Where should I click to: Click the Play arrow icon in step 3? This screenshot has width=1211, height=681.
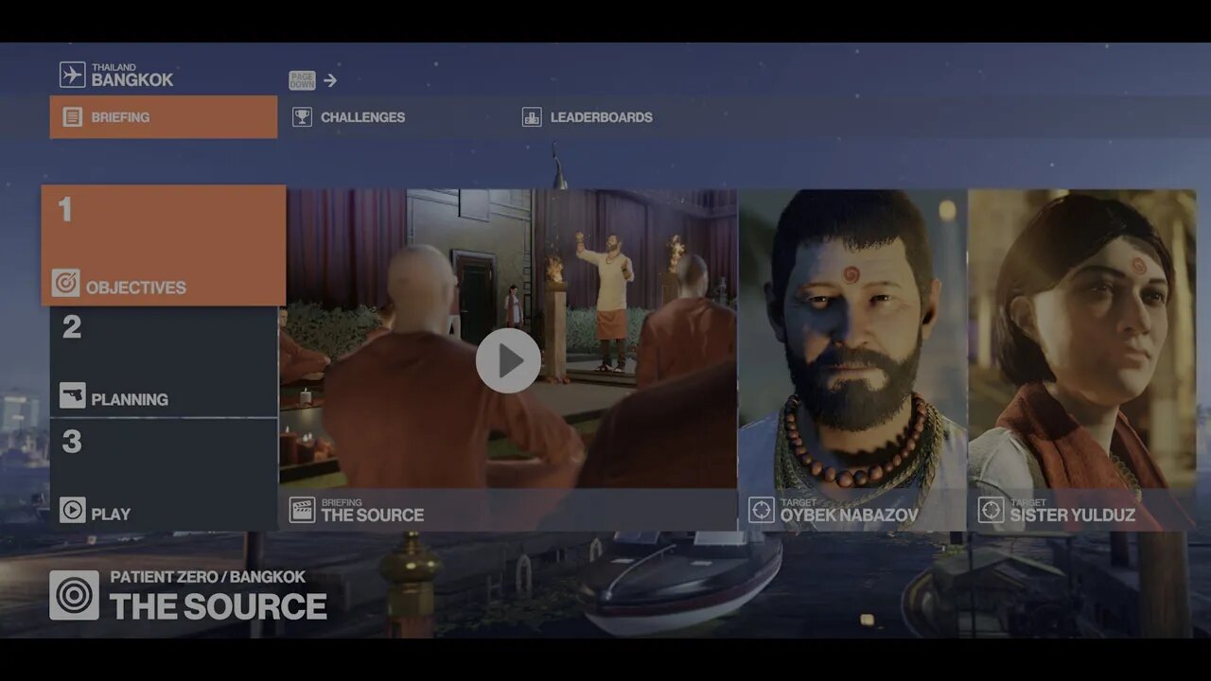[x=73, y=510]
